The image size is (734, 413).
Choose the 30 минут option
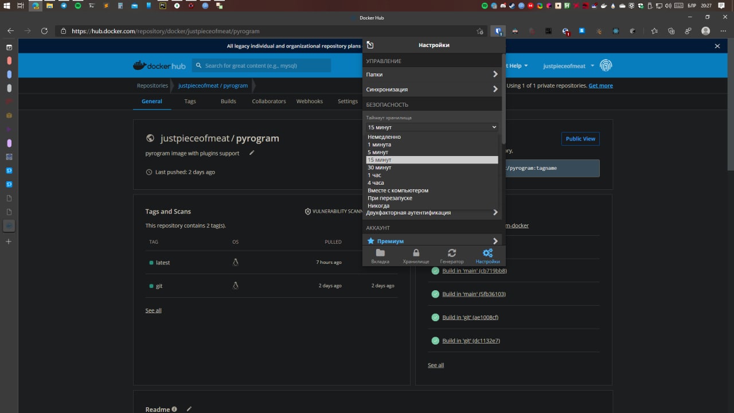click(432, 167)
